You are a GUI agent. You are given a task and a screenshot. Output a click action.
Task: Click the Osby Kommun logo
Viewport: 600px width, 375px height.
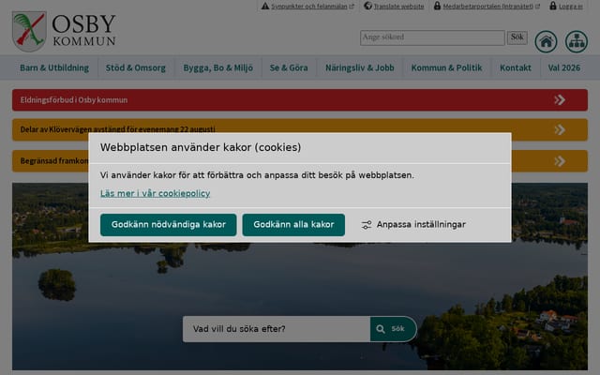64,31
